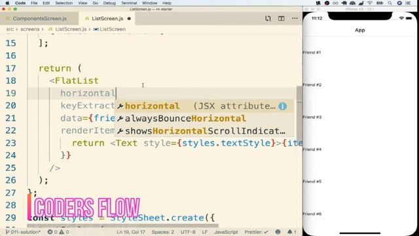The image size is (419, 236).
Task: Open the Apple menu
Action: coord(7,3)
